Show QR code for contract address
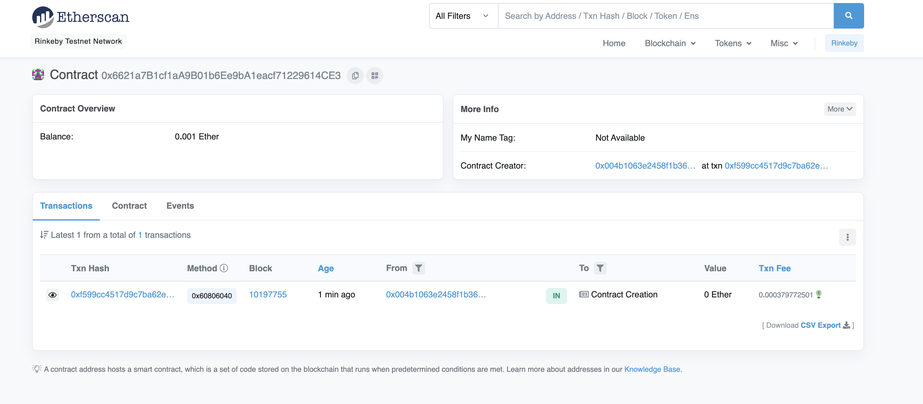Image resolution: width=923 pixels, height=404 pixels. click(374, 76)
